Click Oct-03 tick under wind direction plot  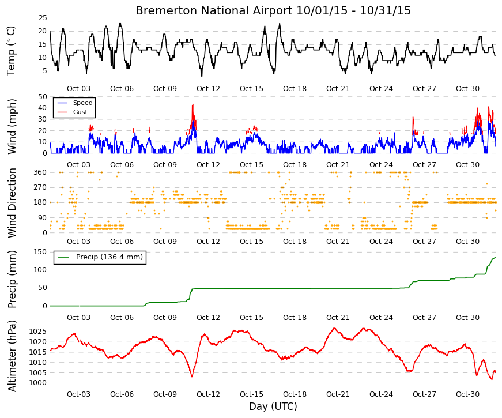(78, 242)
